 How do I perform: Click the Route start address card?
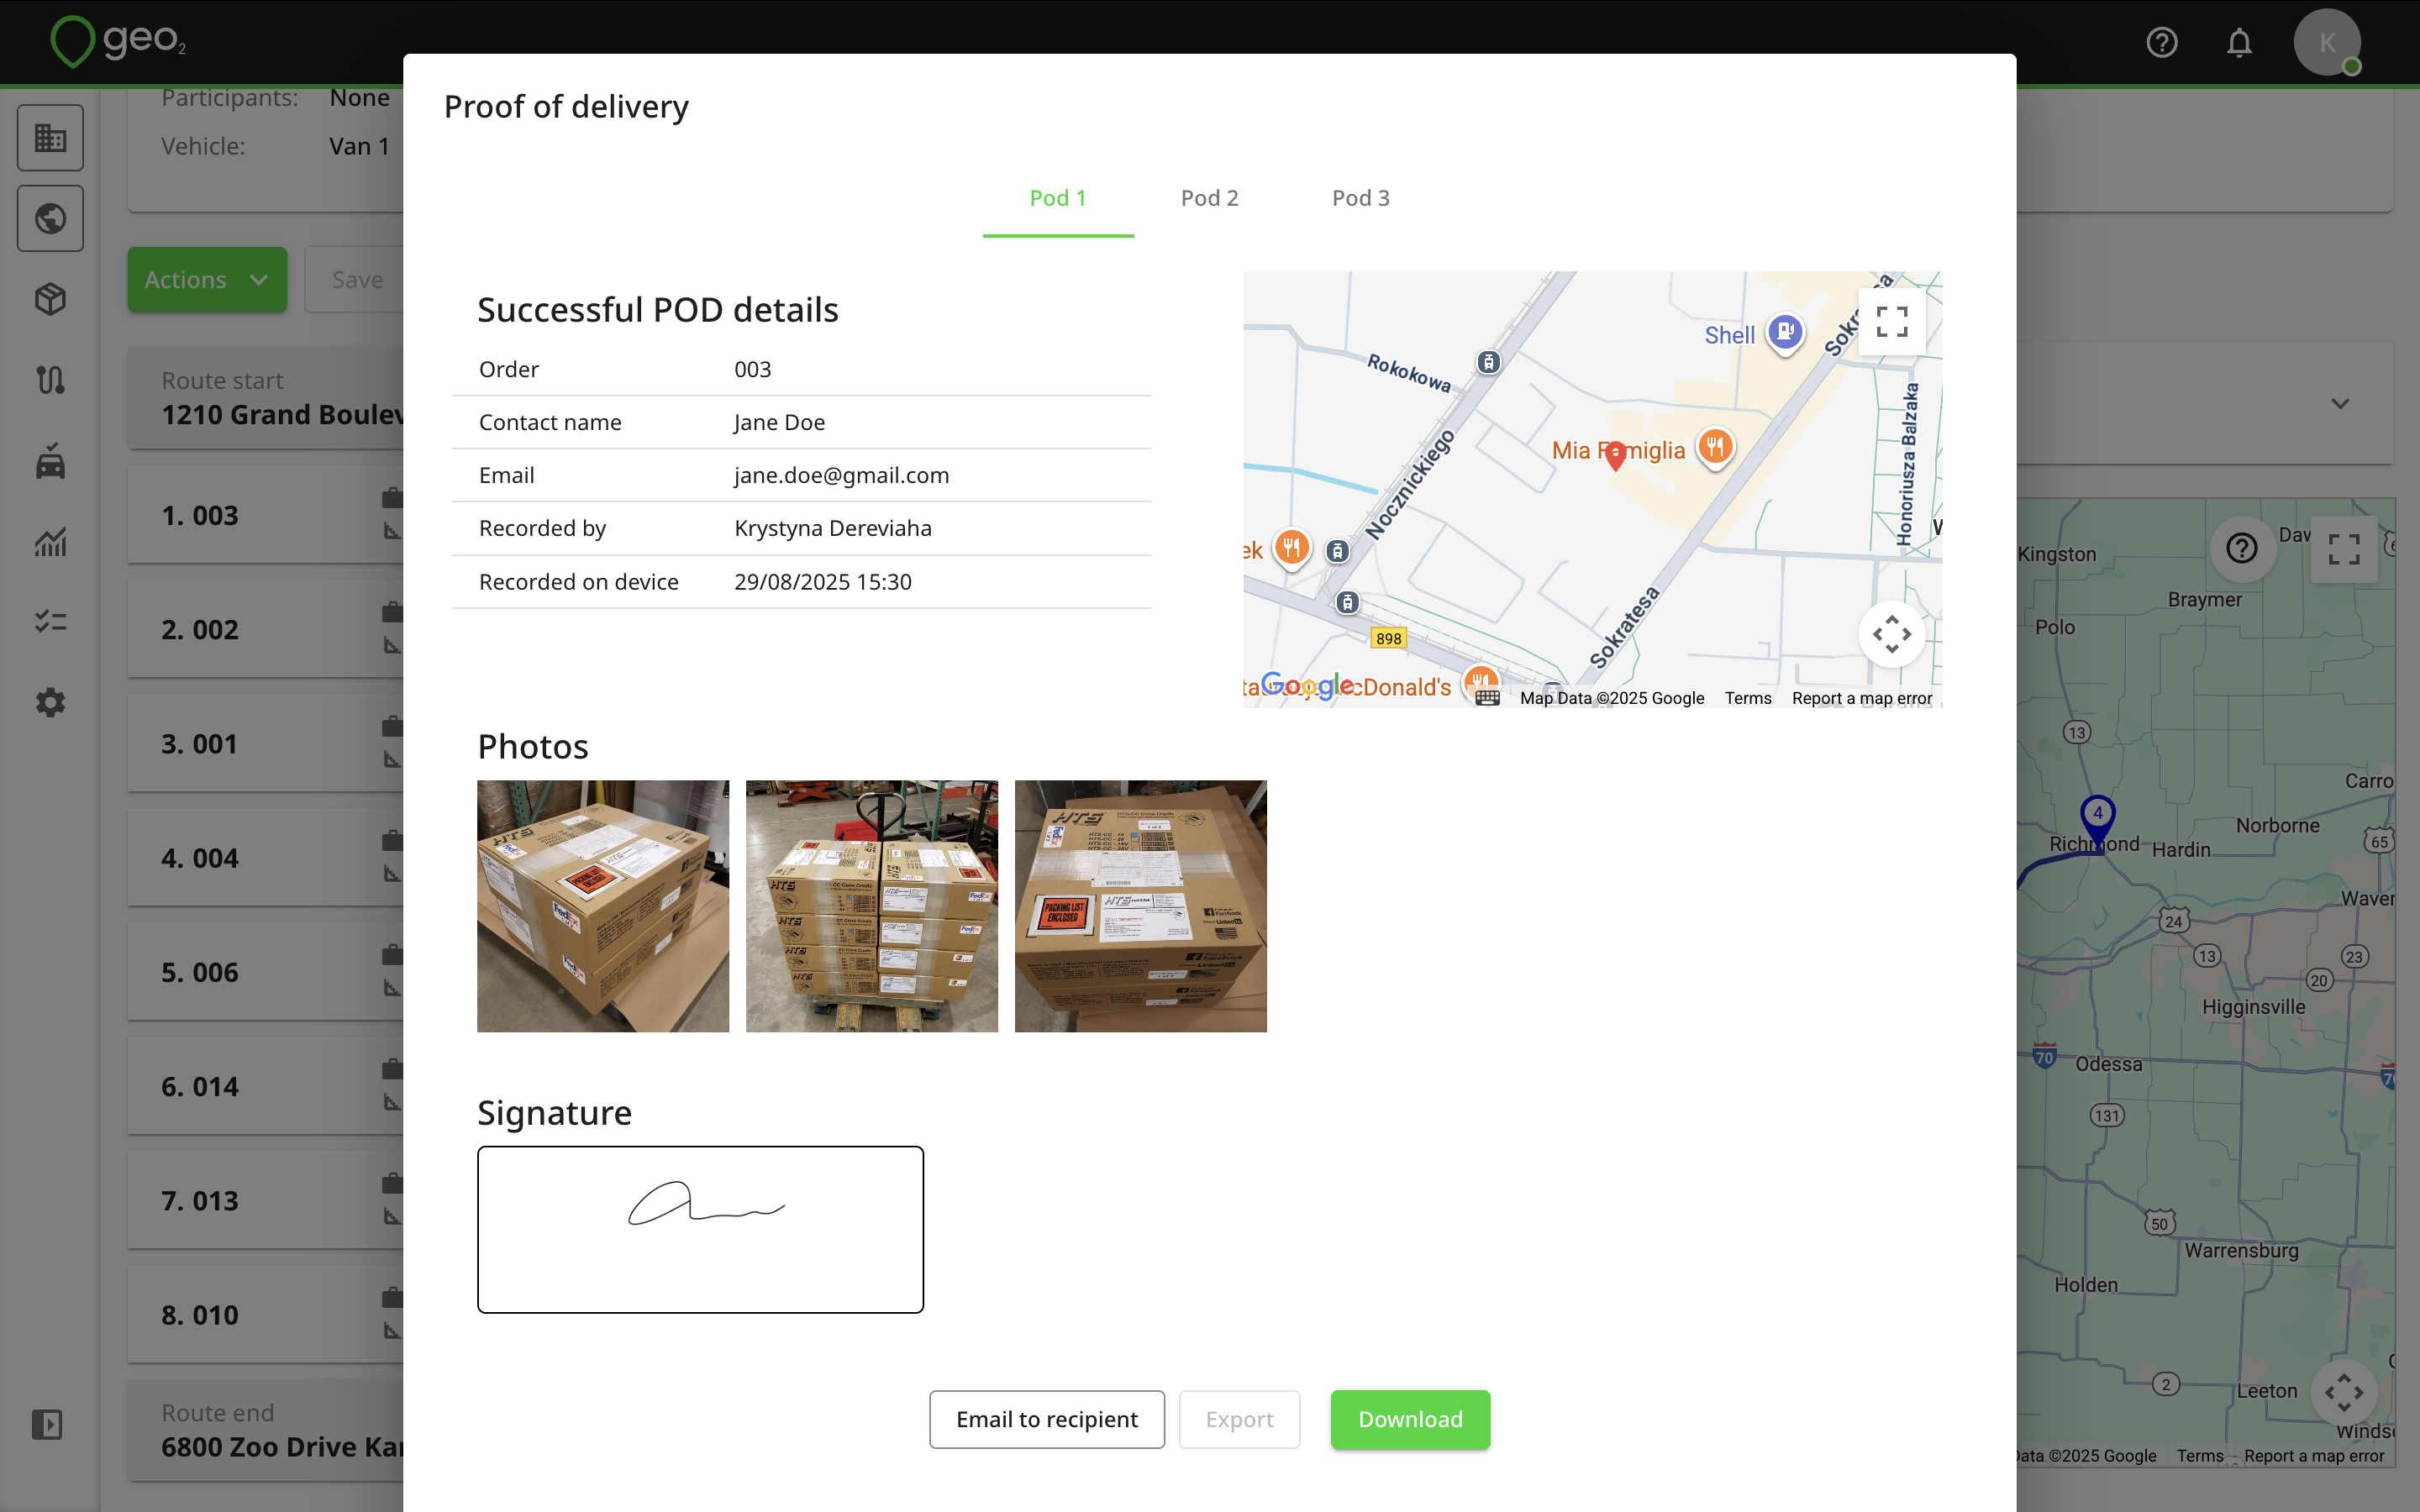point(266,398)
